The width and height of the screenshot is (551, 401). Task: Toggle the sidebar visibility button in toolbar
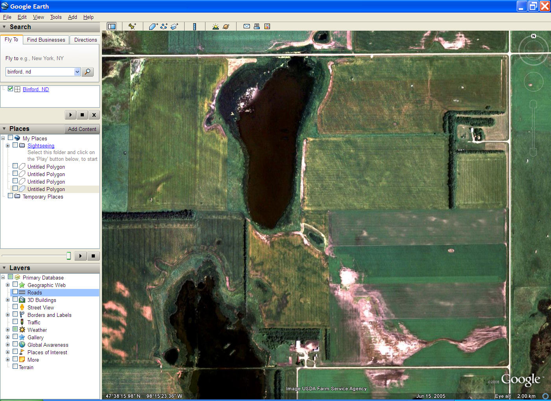112,26
